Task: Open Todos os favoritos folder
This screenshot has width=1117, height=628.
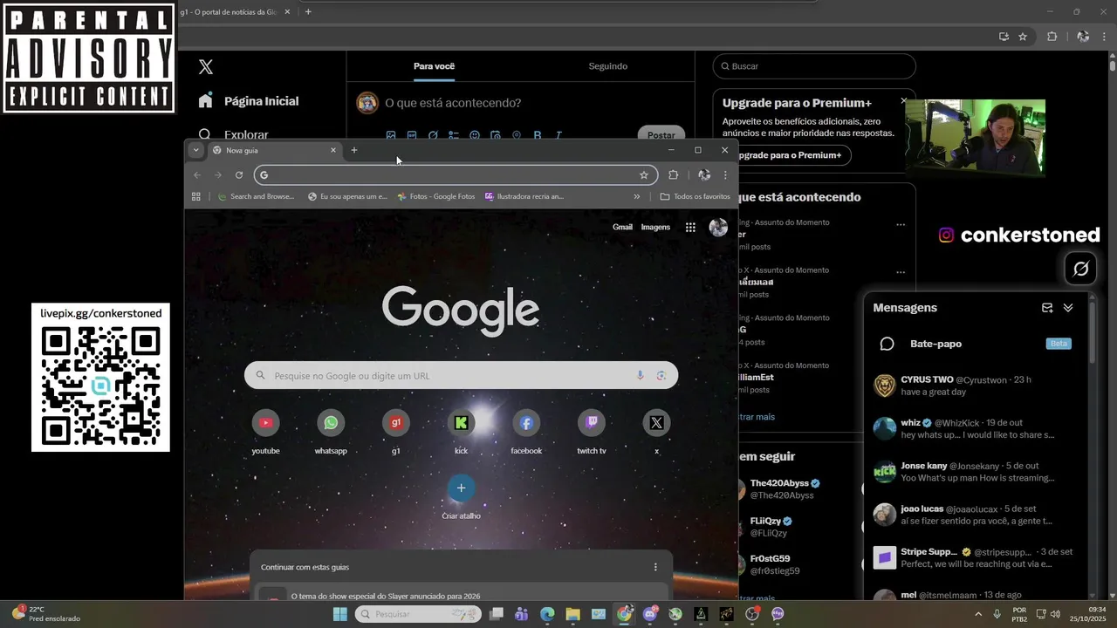Action: [x=695, y=196]
